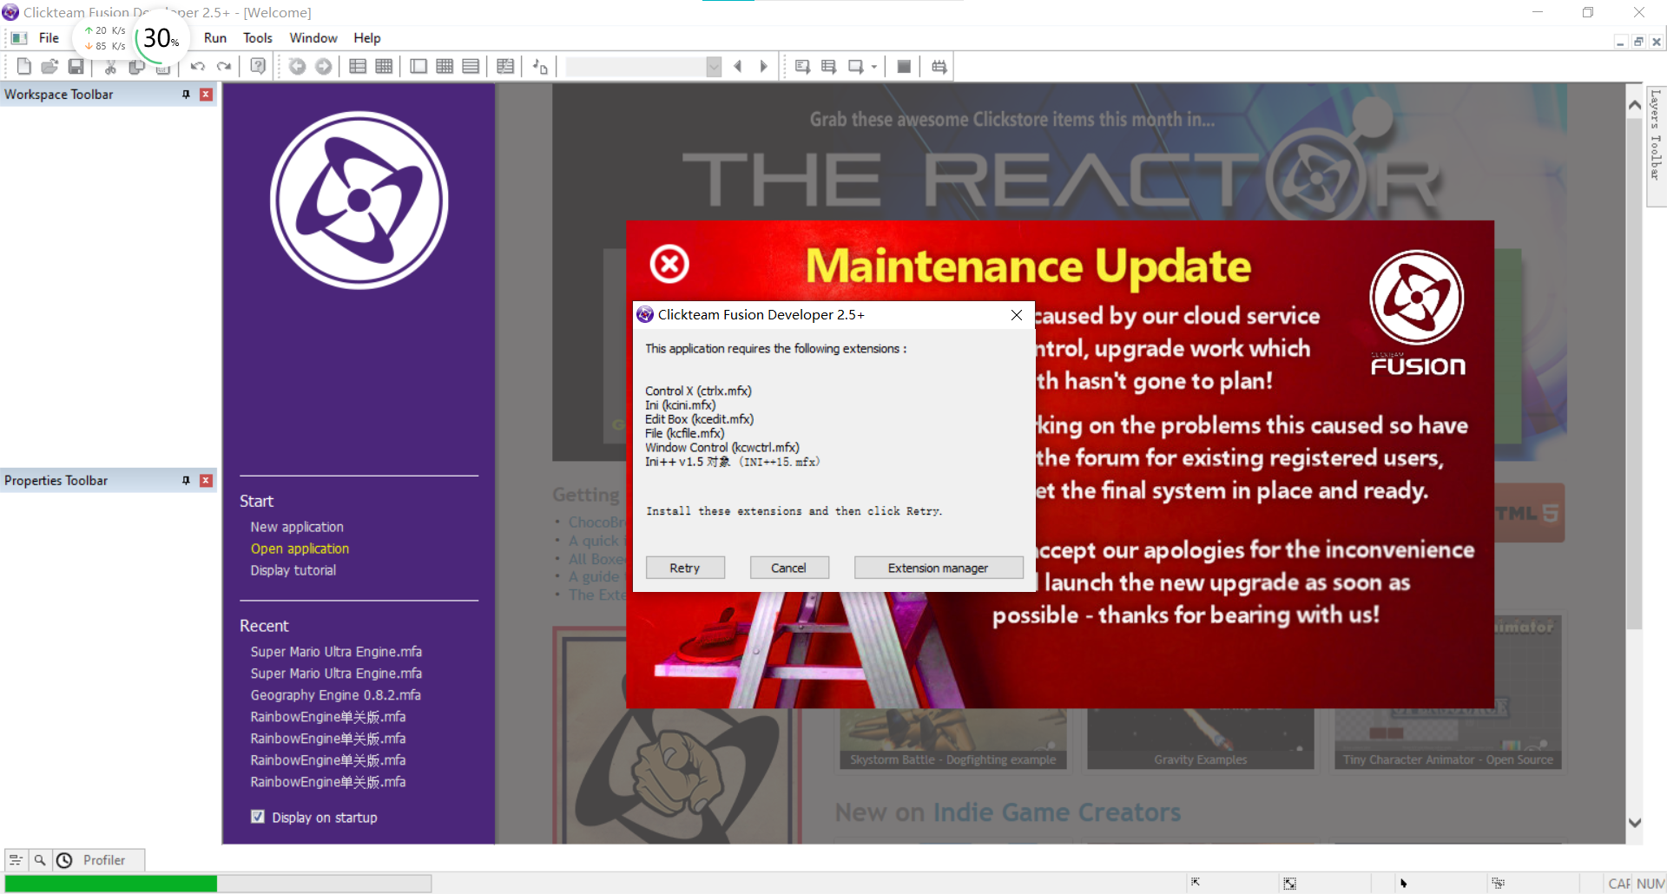
Task: Open the Frame editor grid icon
Action: [x=384, y=67]
